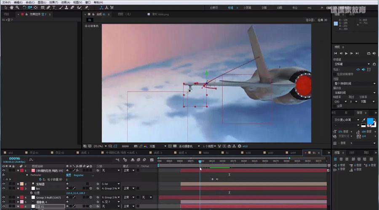The image size is (379, 210).
Task: Click the Register link under Particular
Action: [79, 175]
